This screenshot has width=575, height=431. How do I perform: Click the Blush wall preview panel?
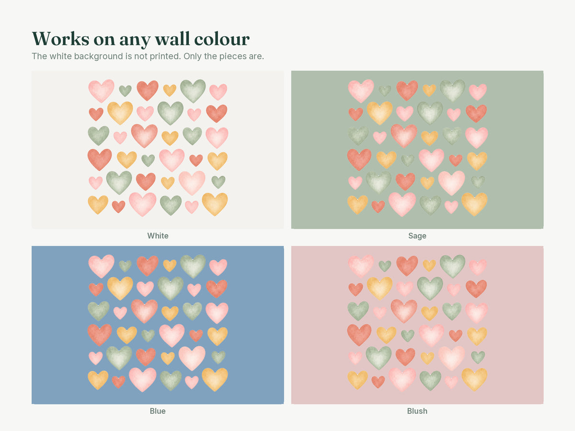417,325
